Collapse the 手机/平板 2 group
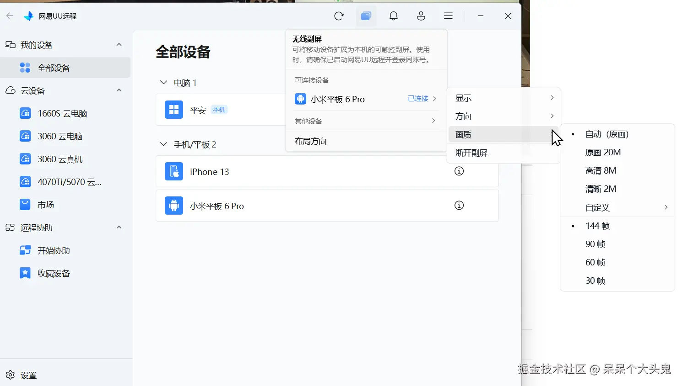Viewport: 682px width, 386px height. pos(163,144)
